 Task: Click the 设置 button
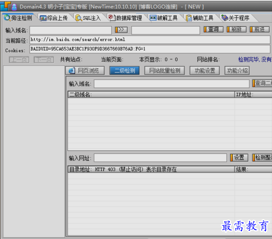[239, 158]
